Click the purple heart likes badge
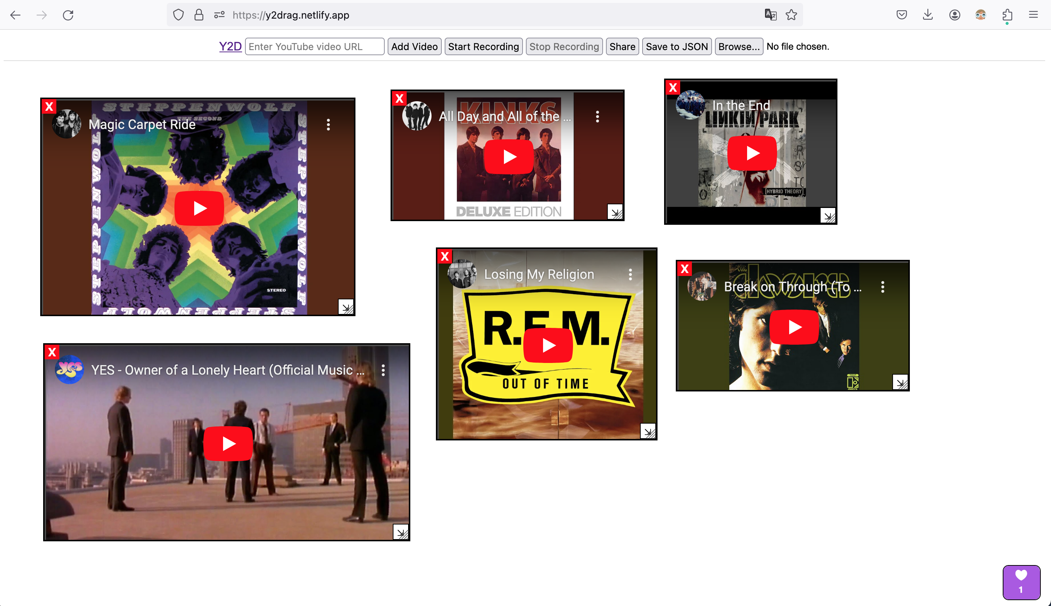This screenshot has width=1051, height=606. coord(1021,582)
